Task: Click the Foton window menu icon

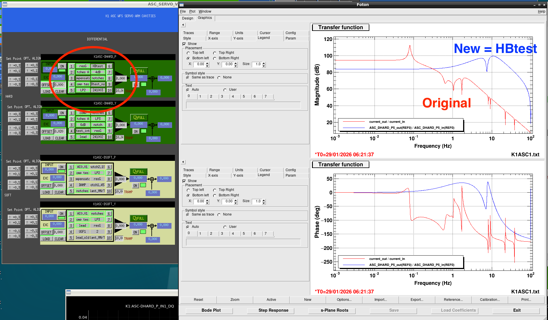Action: (x=182, y=5)
